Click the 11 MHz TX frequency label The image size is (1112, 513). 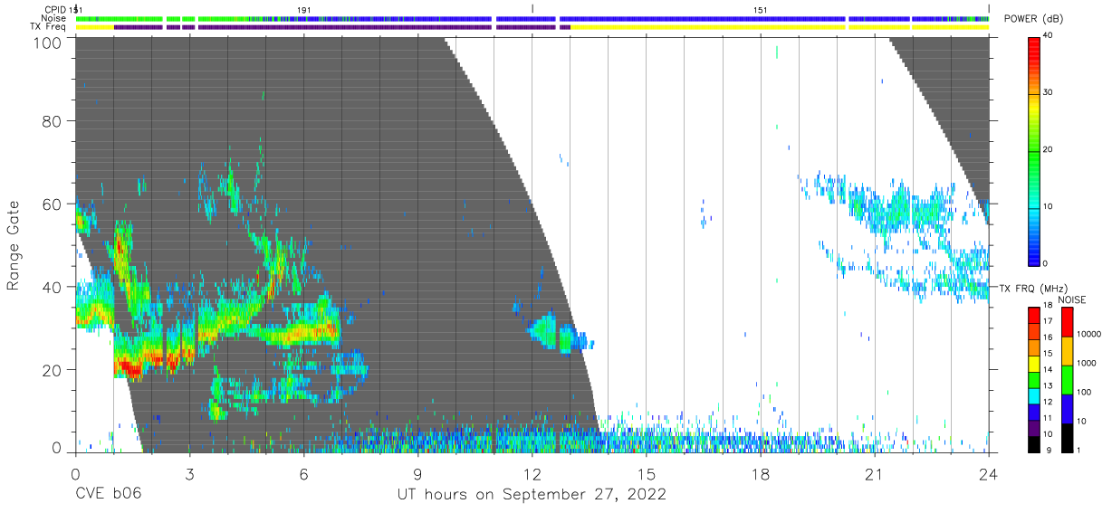tap(1048, 418)
